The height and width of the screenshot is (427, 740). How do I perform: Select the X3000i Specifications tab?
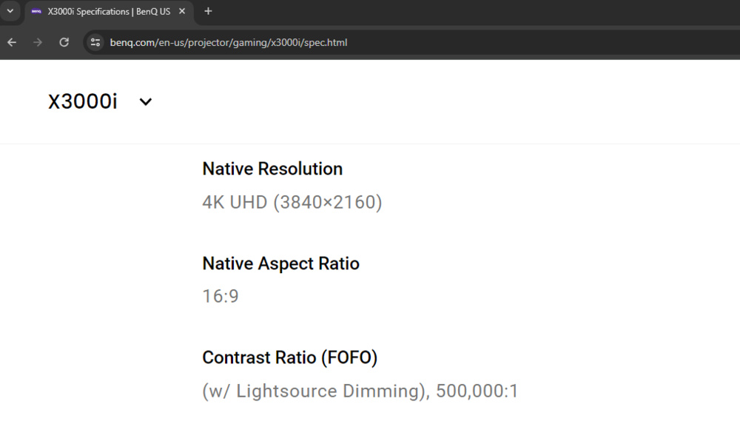[x=108, y=12]
